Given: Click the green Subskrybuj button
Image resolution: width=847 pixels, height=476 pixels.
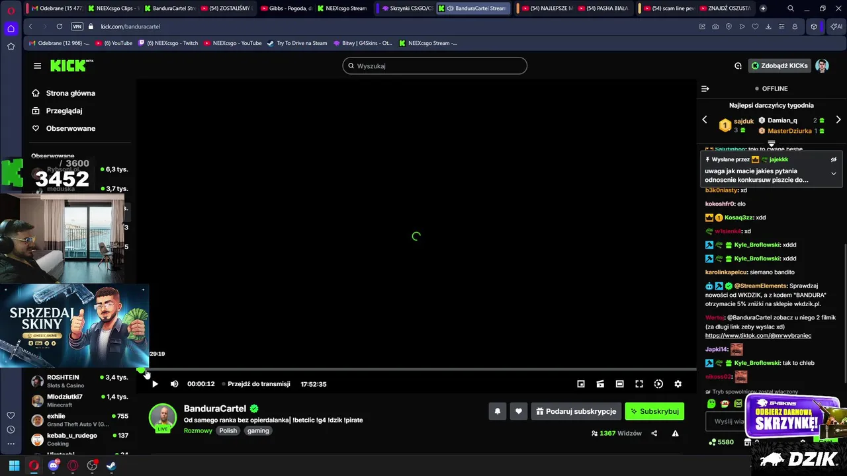Looking at the screenshot, I should (654, 411).
